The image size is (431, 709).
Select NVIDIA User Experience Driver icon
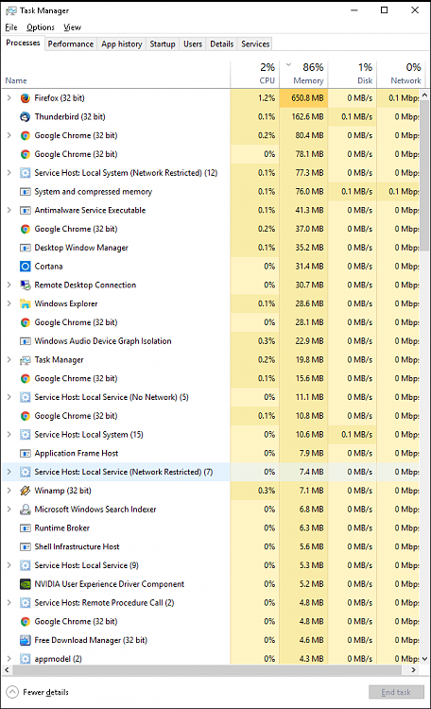pos(26,584)
